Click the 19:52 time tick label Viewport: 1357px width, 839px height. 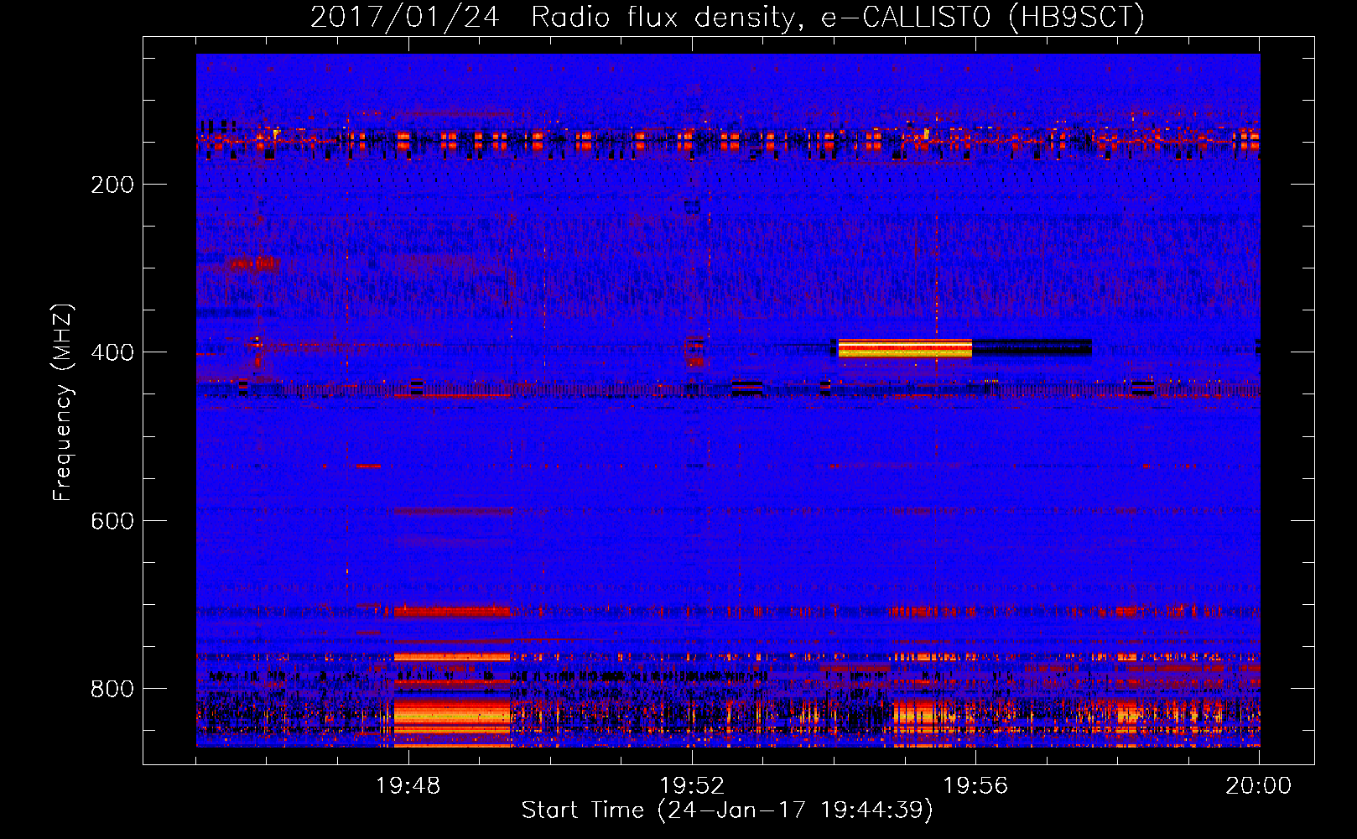pos(692,786)
